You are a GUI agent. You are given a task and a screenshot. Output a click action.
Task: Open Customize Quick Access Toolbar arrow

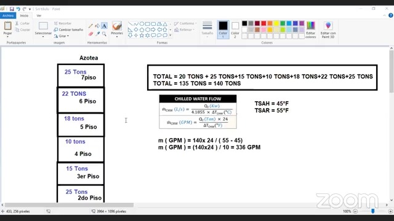point(30,9)
